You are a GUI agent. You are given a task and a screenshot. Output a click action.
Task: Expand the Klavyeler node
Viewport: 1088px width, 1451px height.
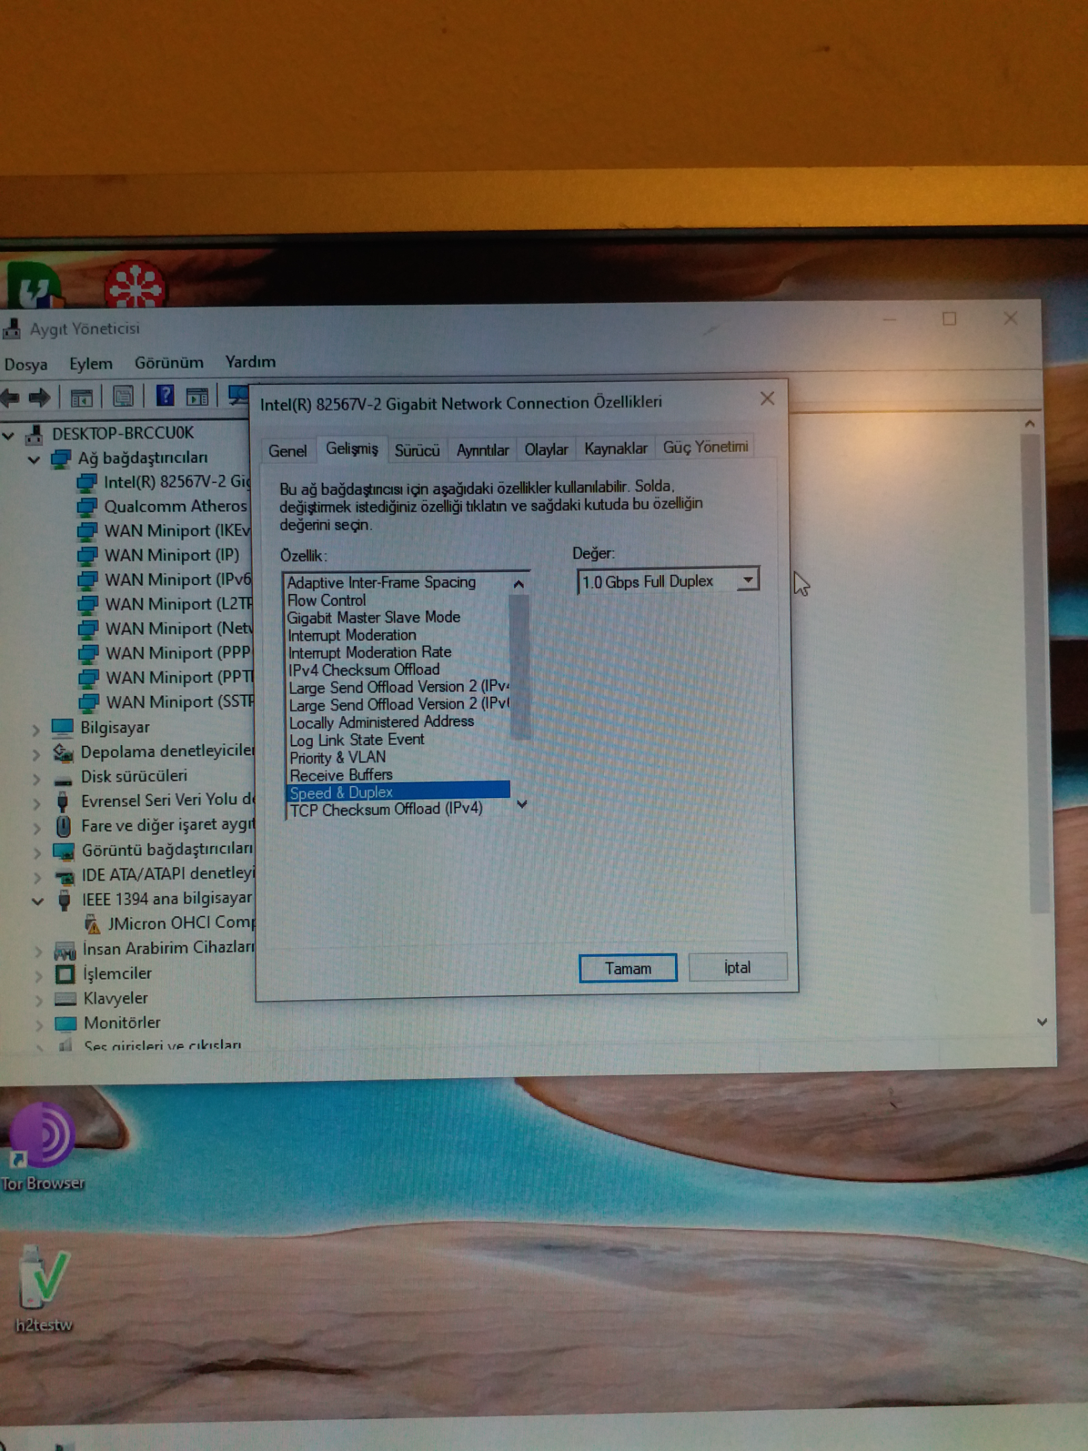point(39,1000)
